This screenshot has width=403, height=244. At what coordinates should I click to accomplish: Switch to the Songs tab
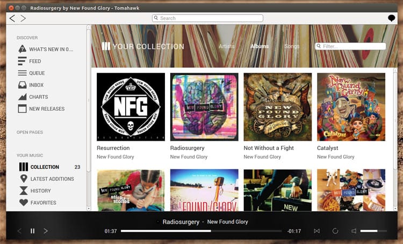(292, 46)
